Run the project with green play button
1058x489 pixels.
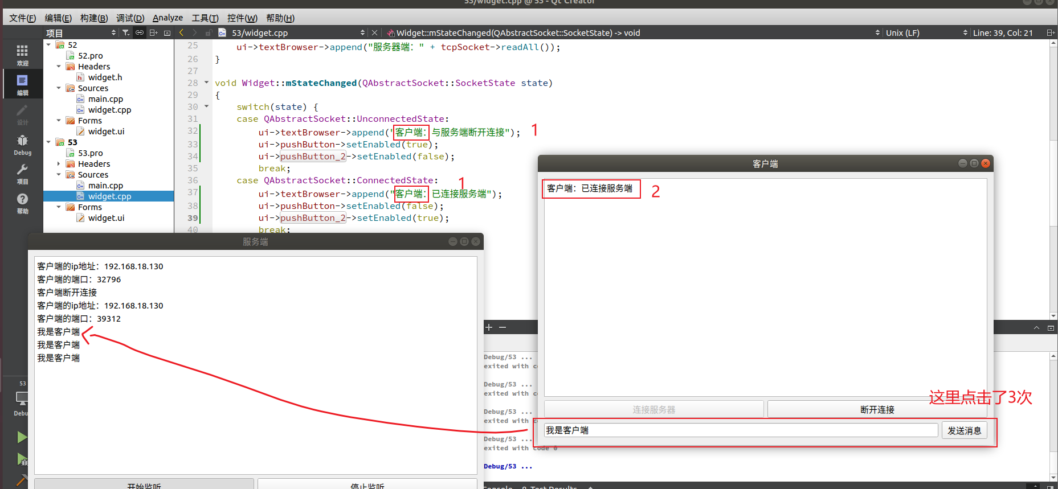pyautogui.click(x=22, y=437)
